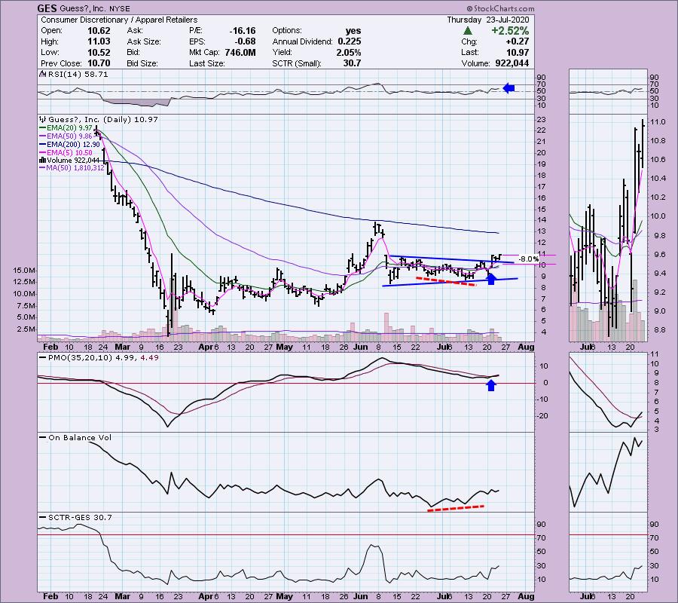Click the Annual Dividend value 0.225

(x=350, y=41)
